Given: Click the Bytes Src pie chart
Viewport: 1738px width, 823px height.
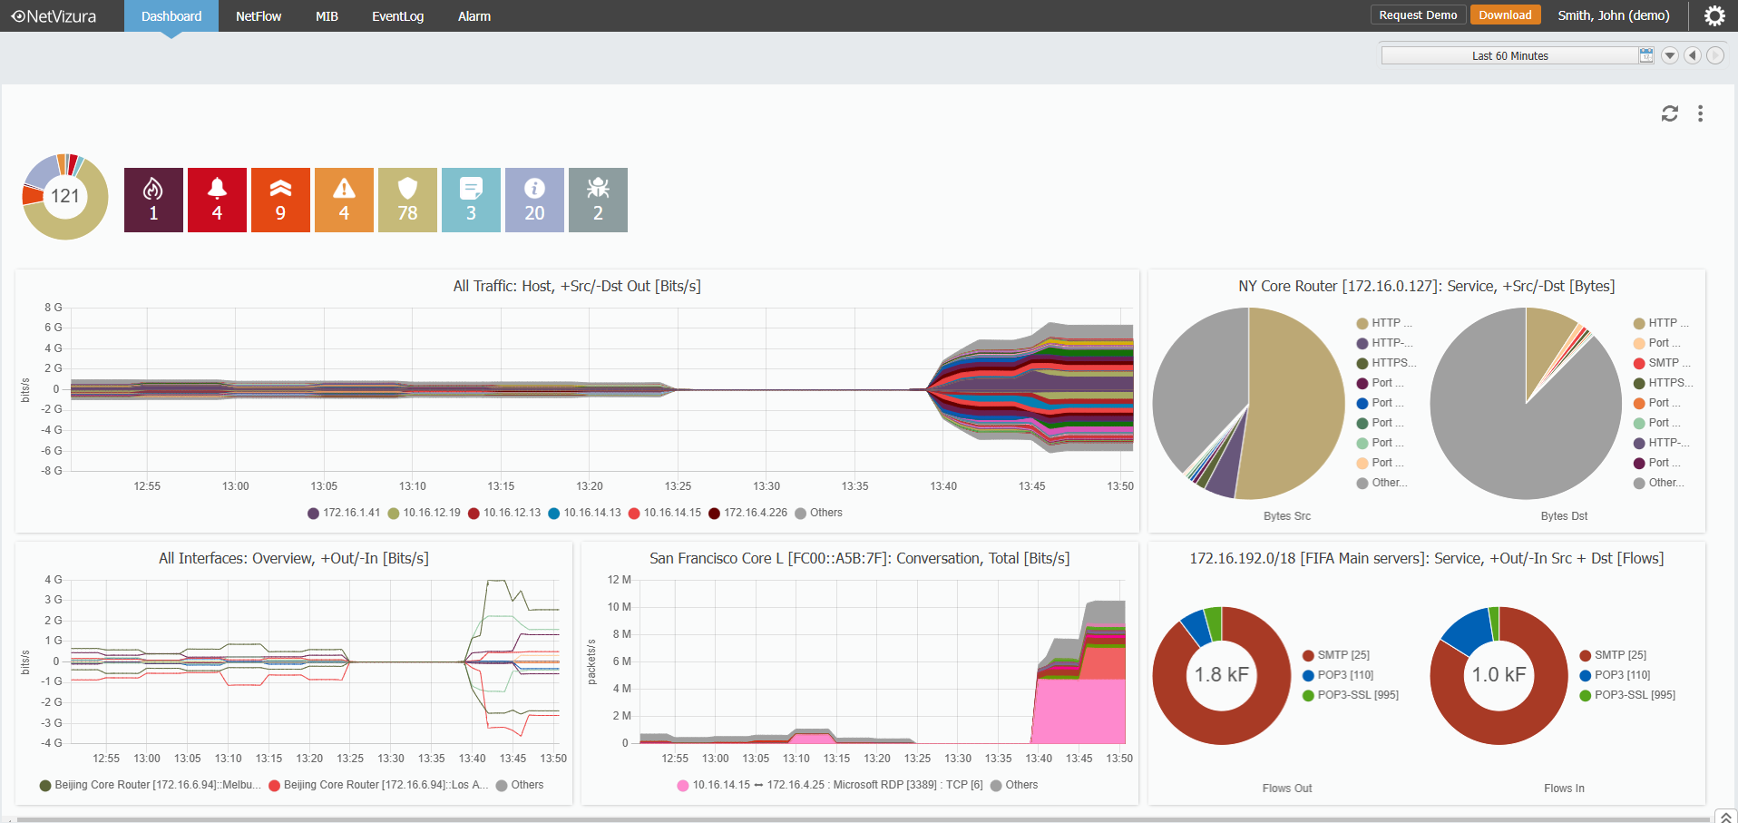Looking at the screenshot, I should point(1248,404).
